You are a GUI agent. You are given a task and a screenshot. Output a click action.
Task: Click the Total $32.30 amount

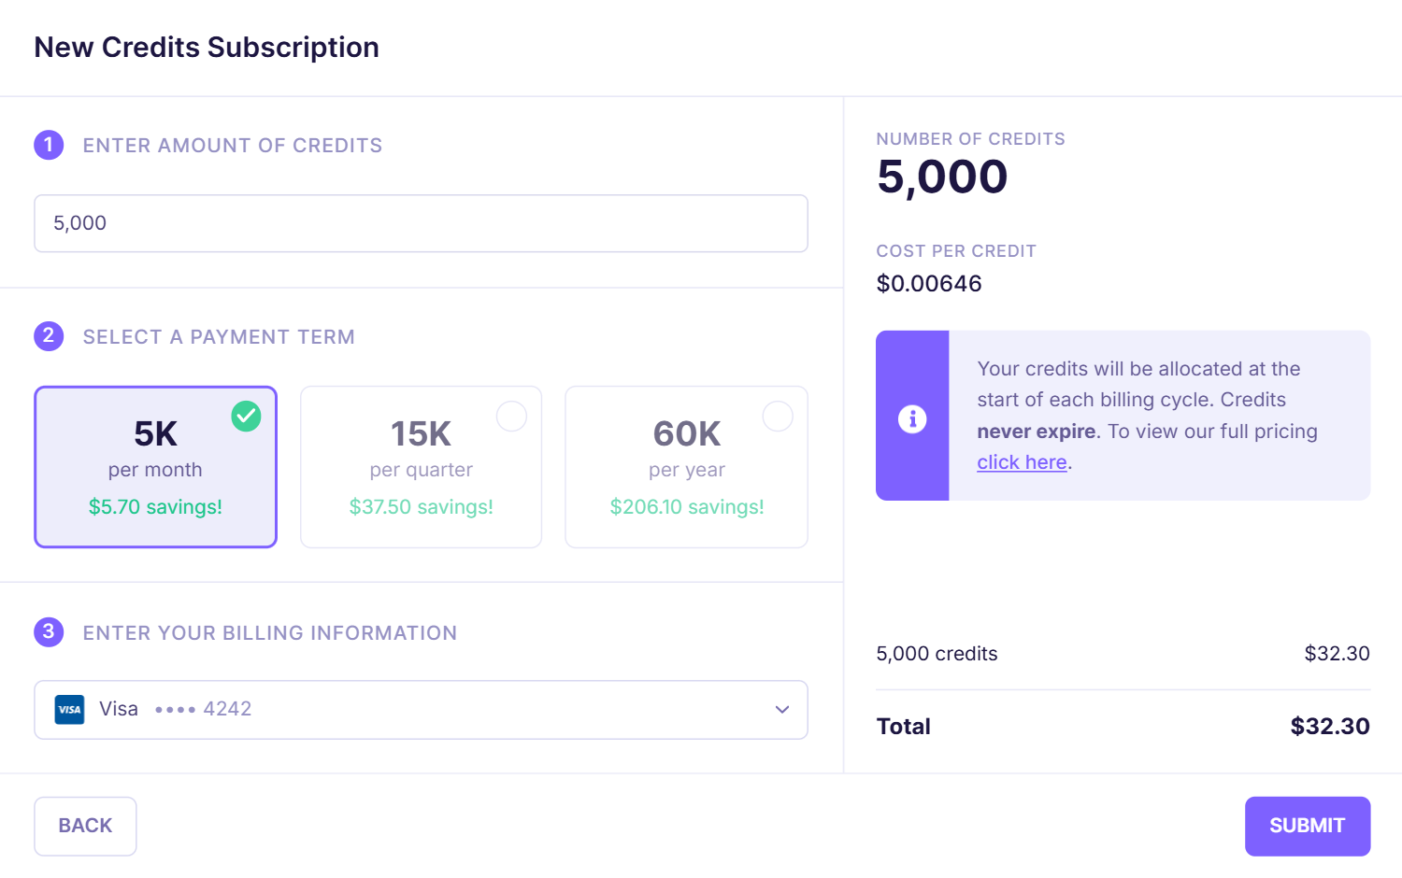1330,726
